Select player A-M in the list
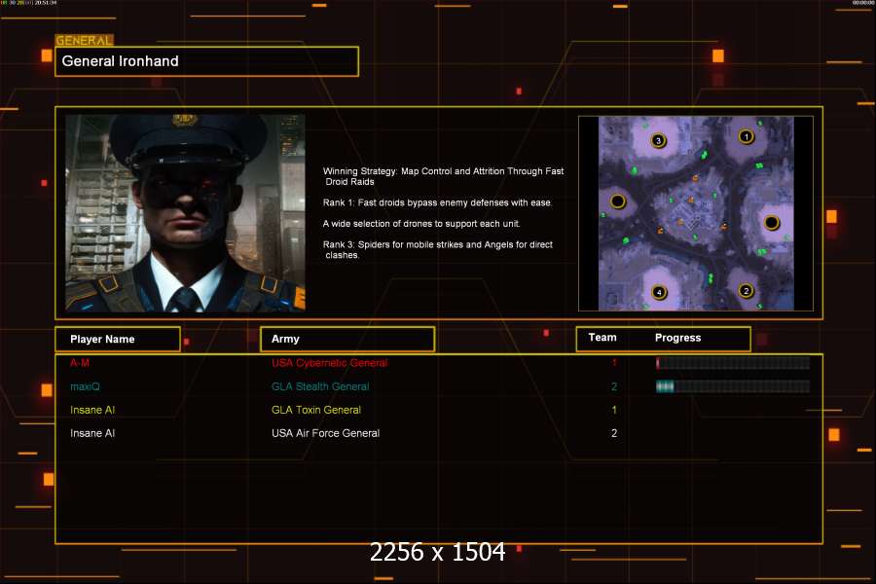This screenshot has width=876, height=584. (x=80, y=363)
